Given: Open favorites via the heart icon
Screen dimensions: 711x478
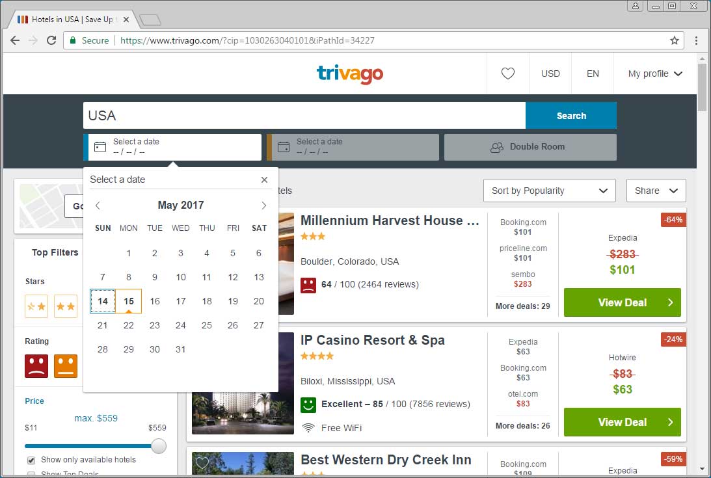Looking at the screenshot, I should pos(508,73).
